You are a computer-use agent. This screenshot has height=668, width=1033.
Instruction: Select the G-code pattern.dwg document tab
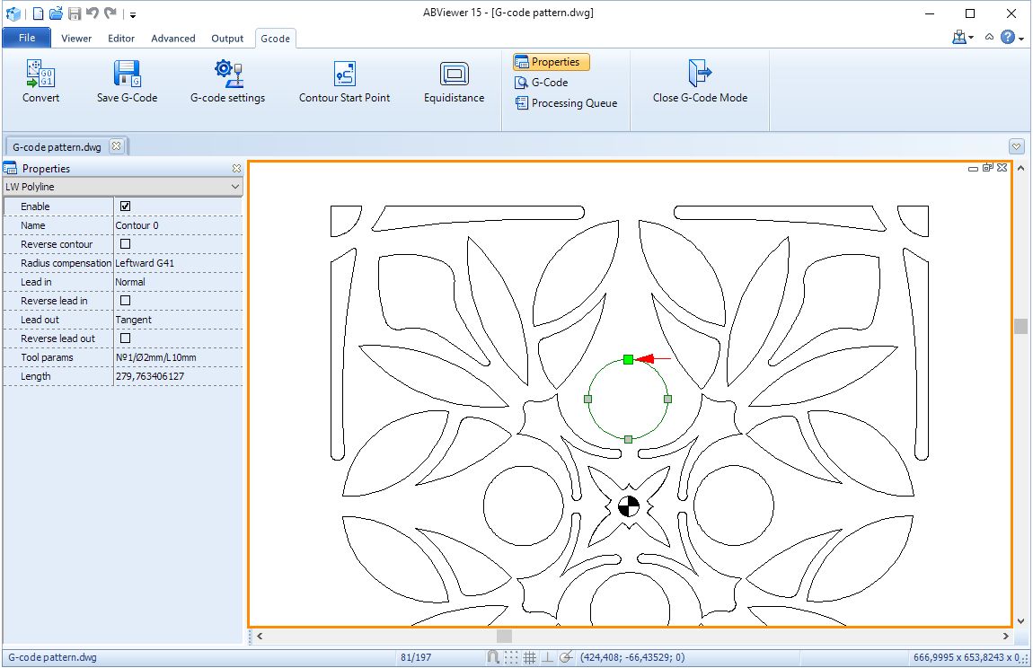pos(57,147)
